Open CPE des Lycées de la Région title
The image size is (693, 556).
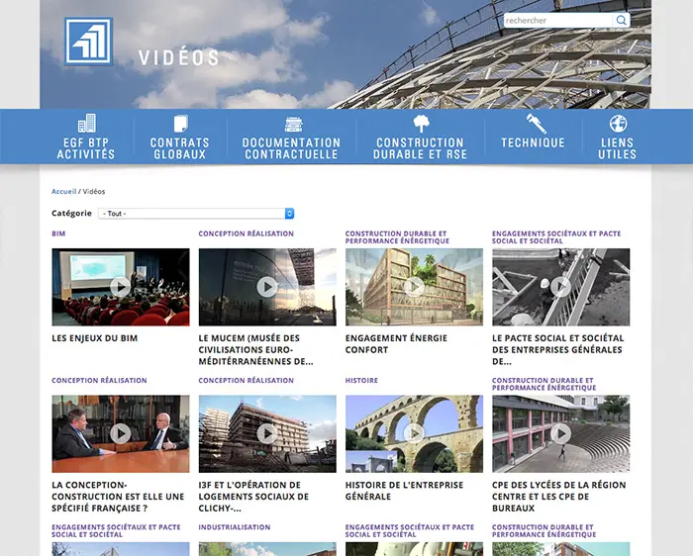[558, 497]
